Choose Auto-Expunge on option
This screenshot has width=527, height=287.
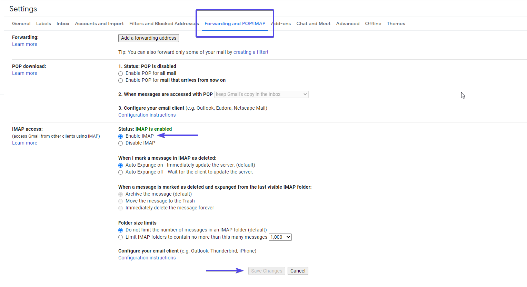tap(120, 165)
